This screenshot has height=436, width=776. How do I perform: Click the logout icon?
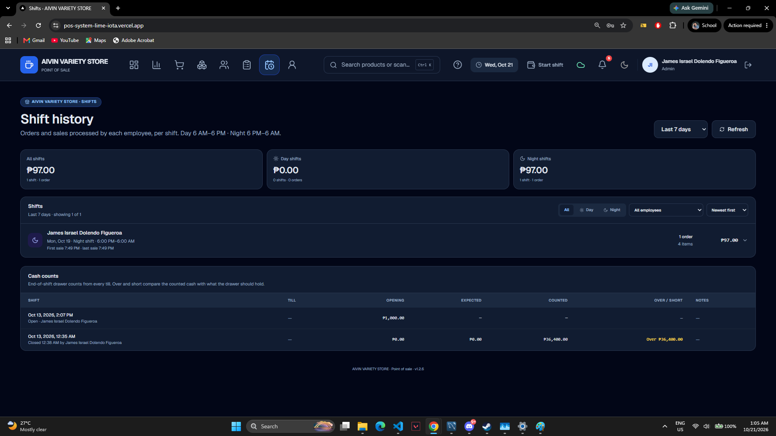coord(748,65)
